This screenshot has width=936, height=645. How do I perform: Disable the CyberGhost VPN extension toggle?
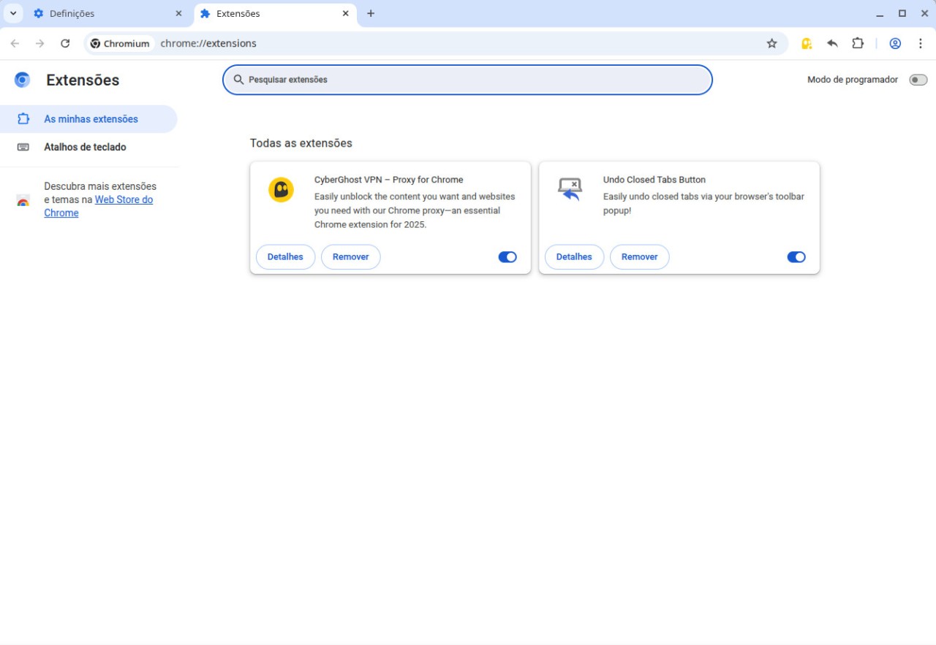click(507, 257)
